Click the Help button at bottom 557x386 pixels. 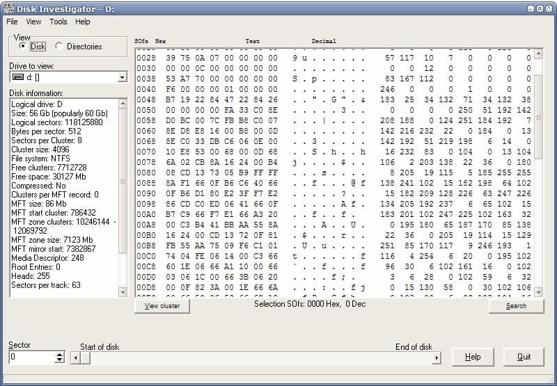(x=473, y=357)
